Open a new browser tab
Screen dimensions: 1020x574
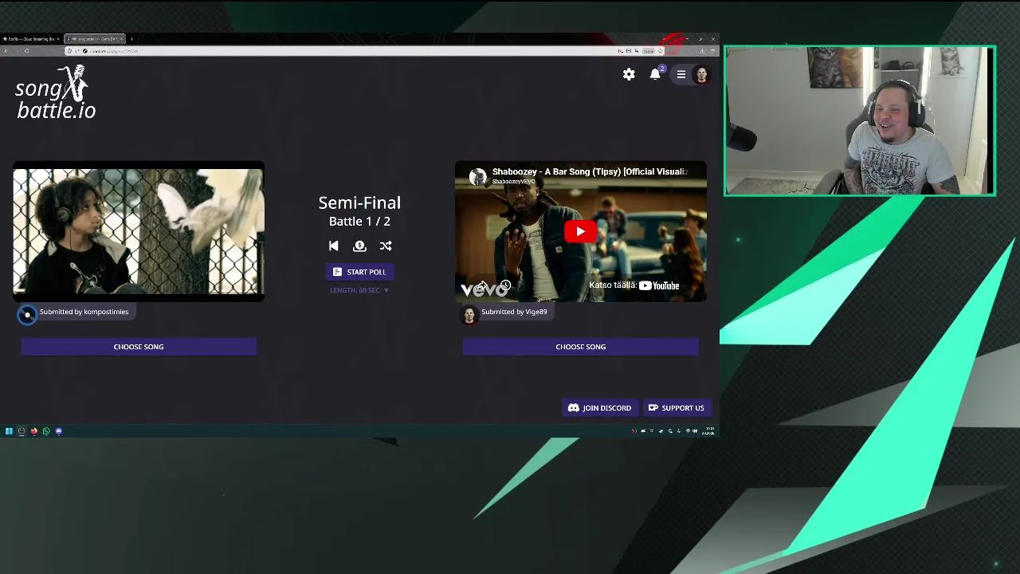[x=131, y=38]
